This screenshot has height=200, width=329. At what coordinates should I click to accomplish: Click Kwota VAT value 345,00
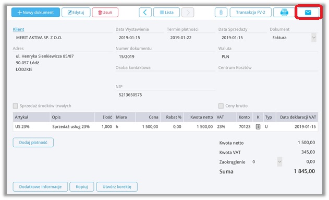click(x=308, y=152)
